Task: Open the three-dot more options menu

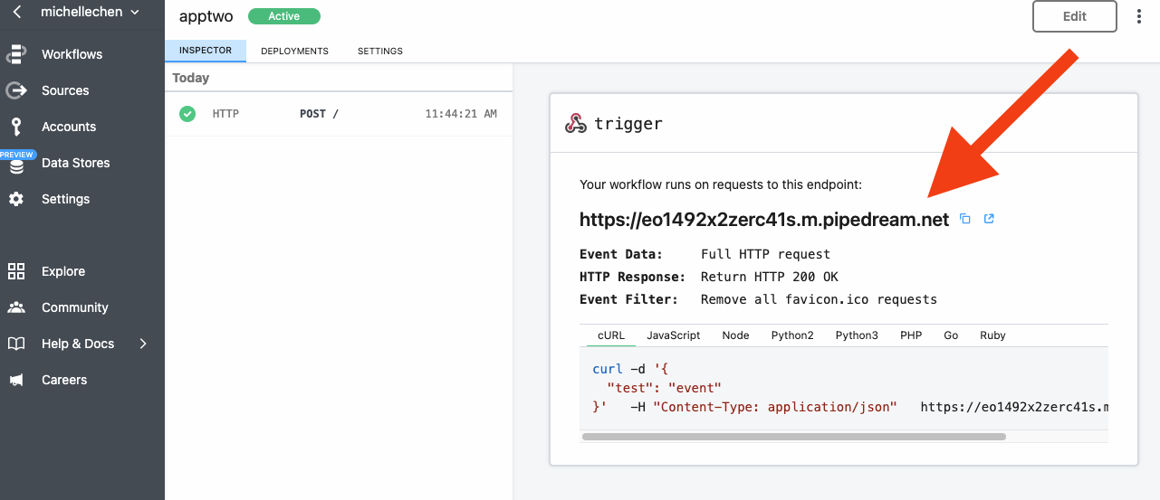Action: click(1139, 16)
